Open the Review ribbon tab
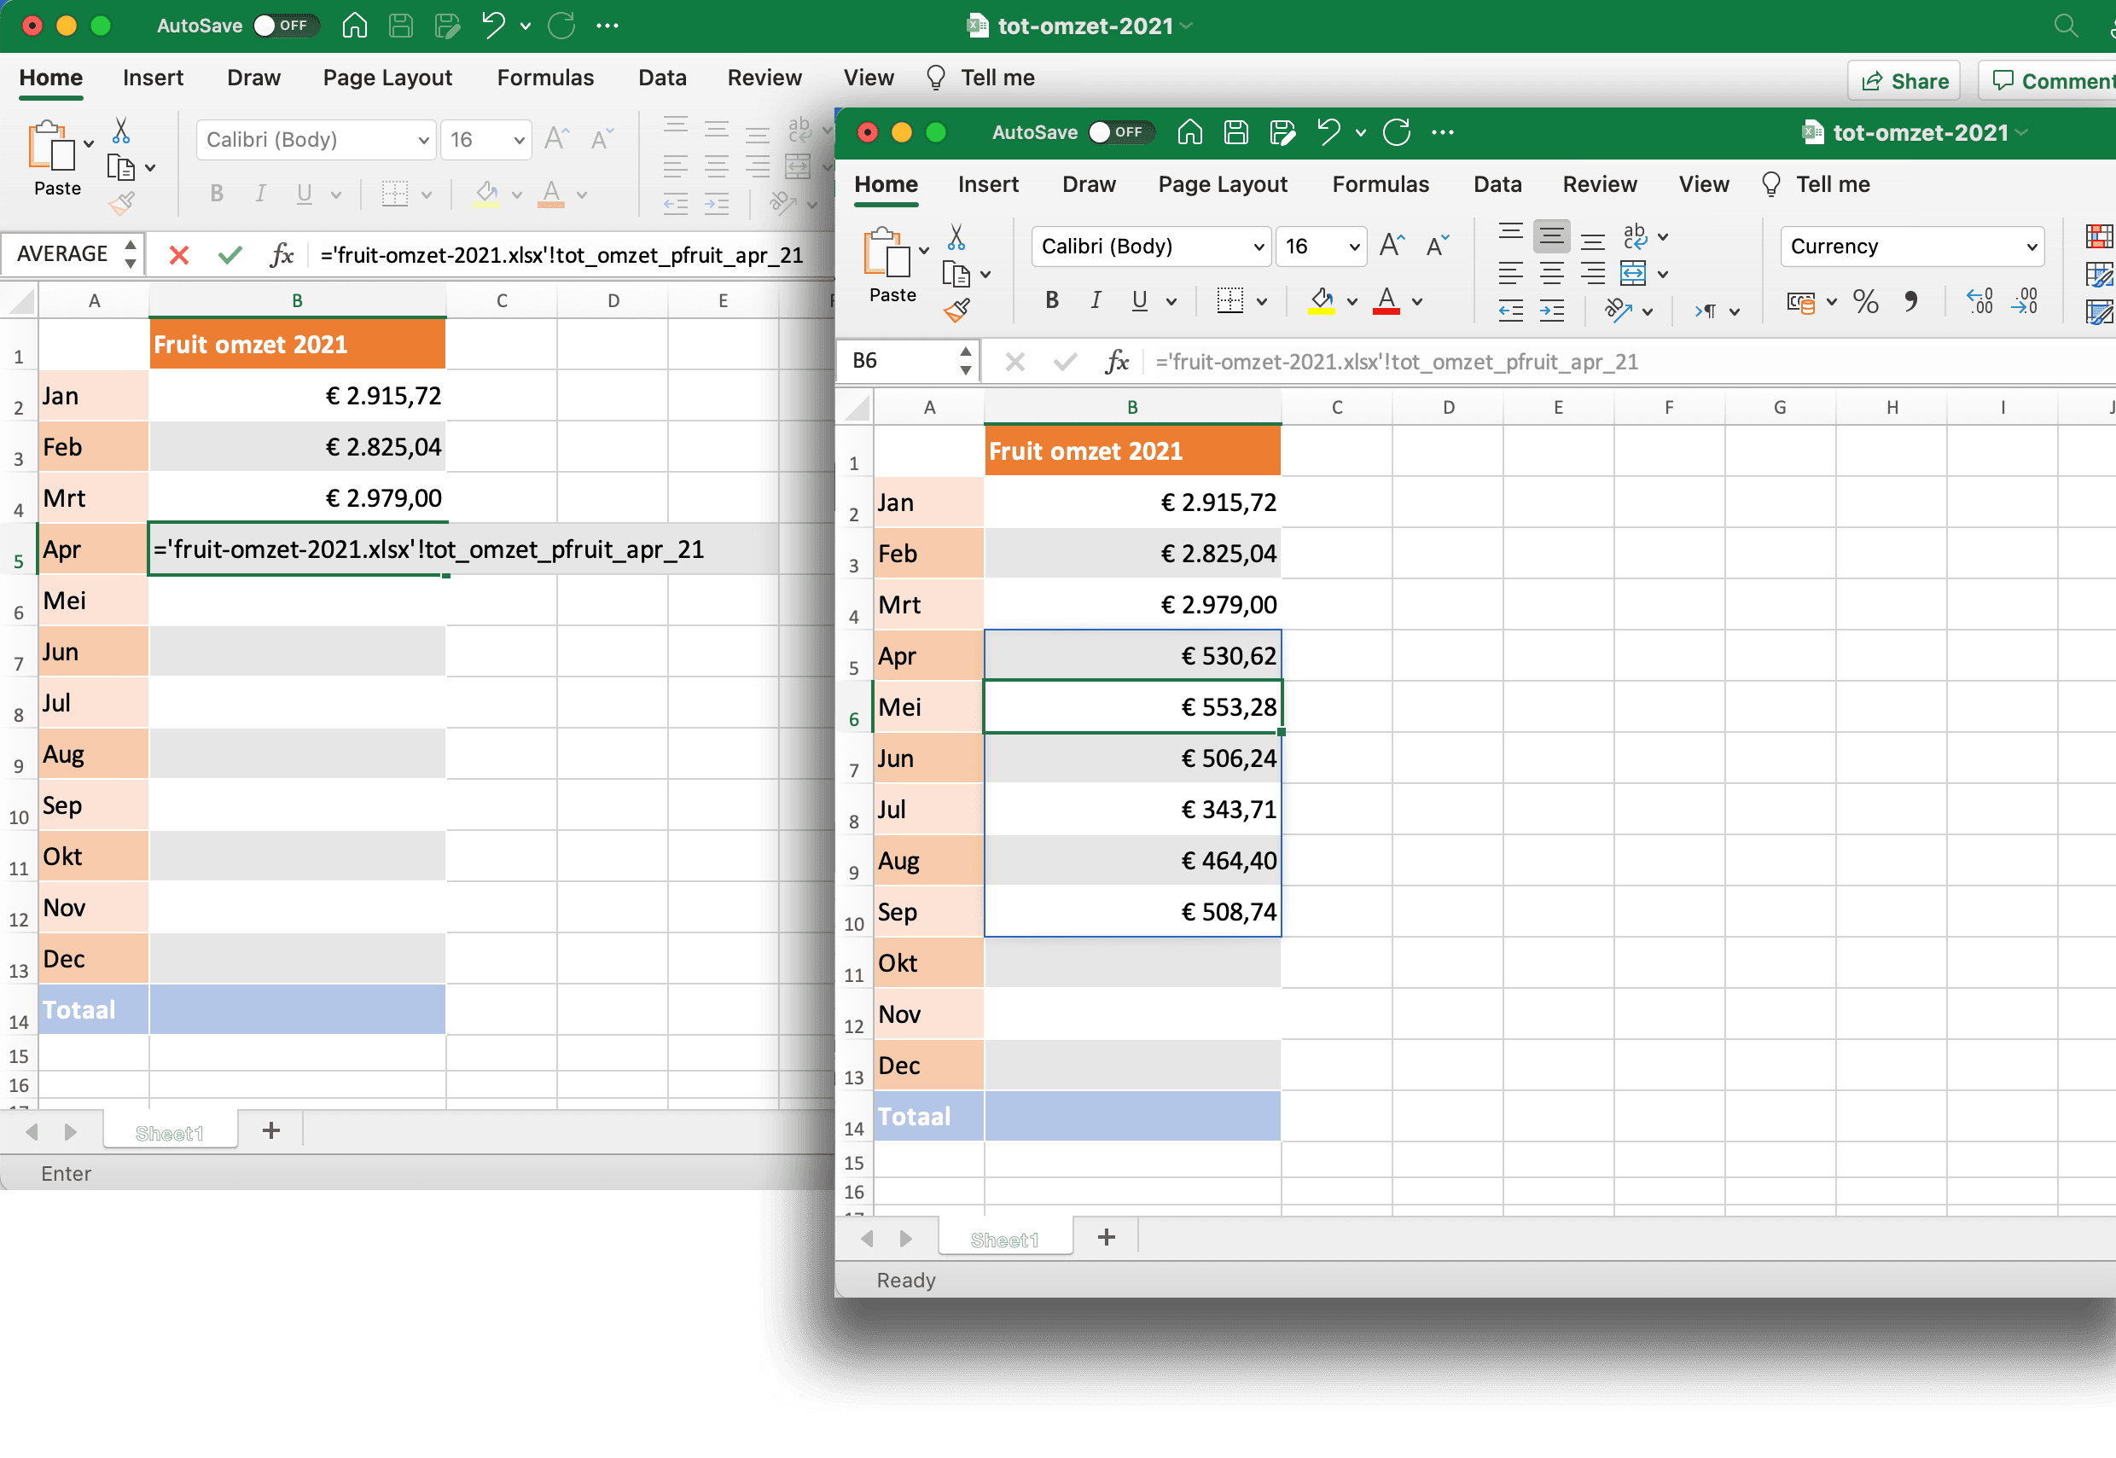 1600,183
